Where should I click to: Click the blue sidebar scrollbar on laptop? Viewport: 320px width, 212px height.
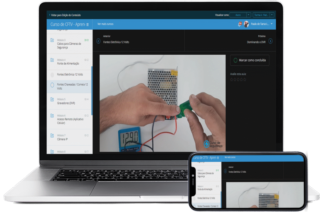pyautogui.click(x=92, y=91)
